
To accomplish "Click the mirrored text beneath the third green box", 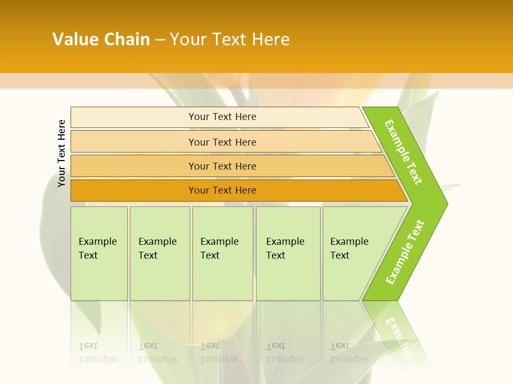I will point(219,353).
